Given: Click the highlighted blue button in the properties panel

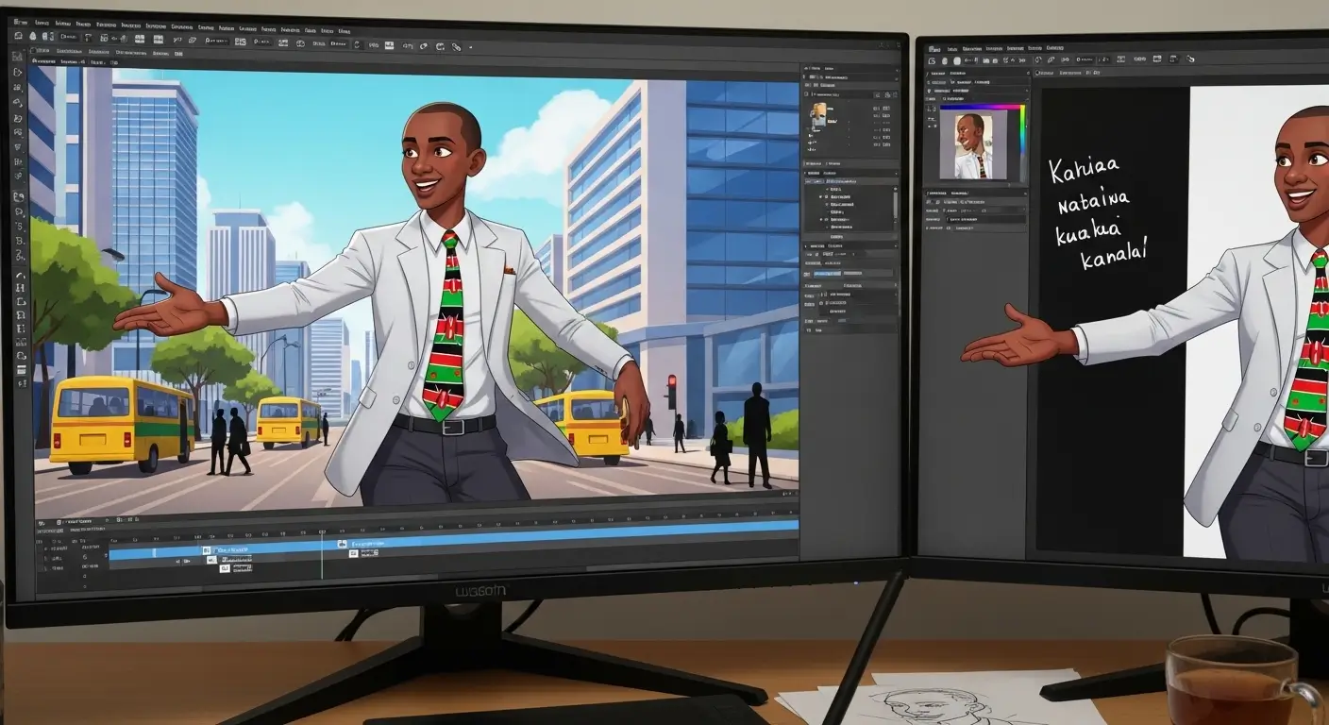Looking at the screenshot, I should pos(827,273).
